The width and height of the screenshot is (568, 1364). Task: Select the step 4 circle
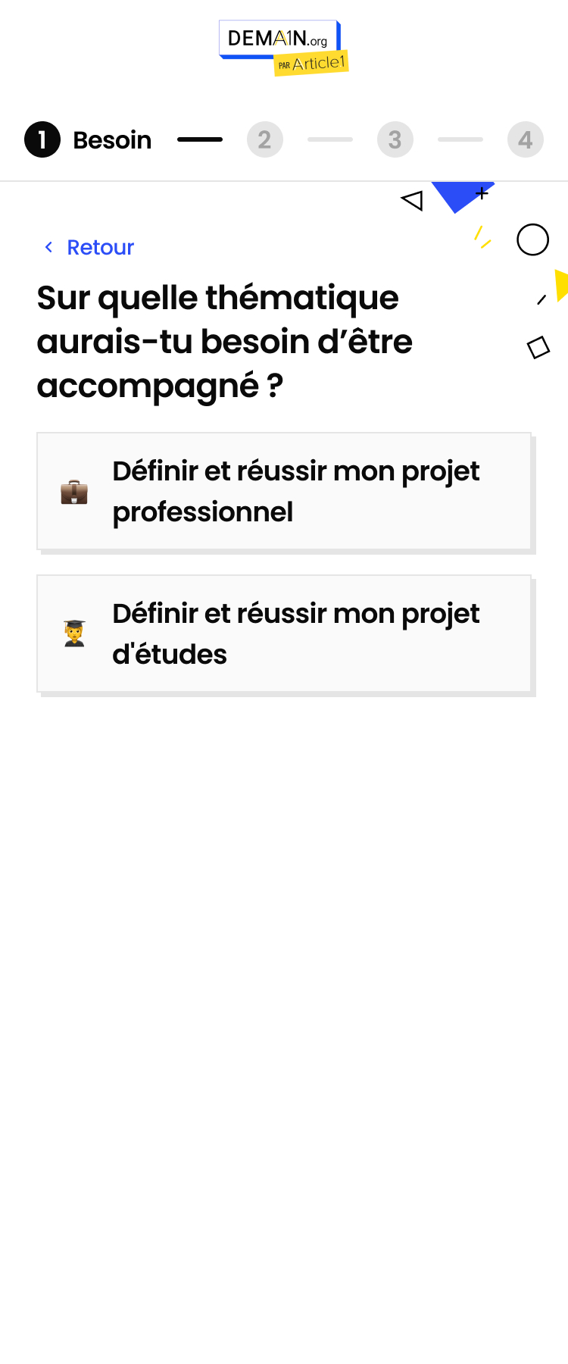click(x=526, y=139)
